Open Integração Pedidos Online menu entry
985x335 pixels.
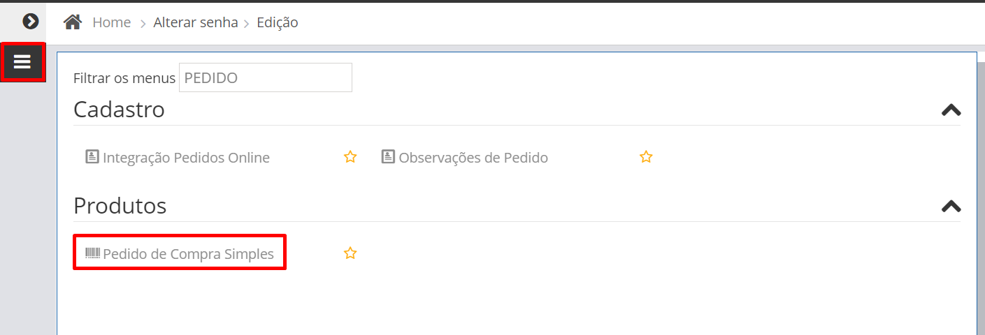click(x=186, y=158)
